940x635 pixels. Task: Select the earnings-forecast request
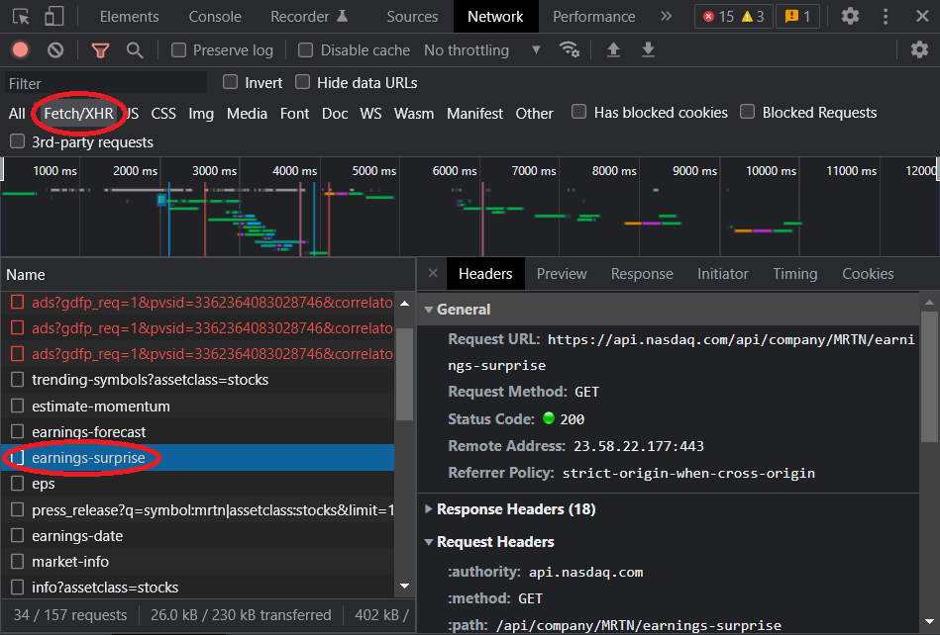pos(88,432)
